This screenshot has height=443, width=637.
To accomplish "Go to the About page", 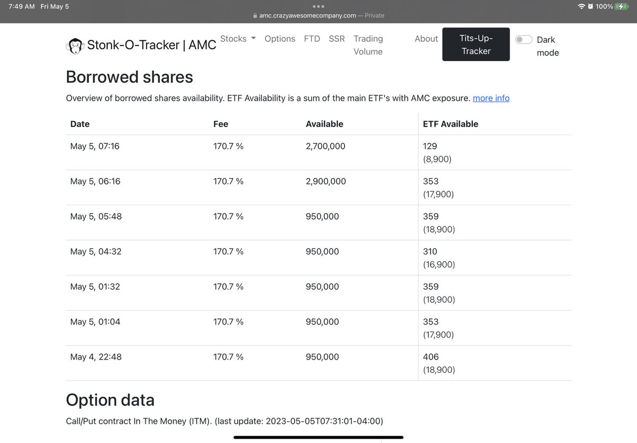I will [x=426, y=38].
